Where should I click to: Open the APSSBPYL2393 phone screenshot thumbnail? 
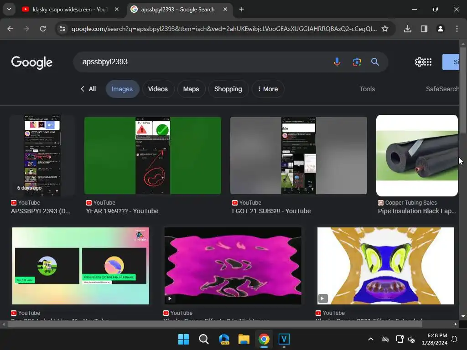pos(42,155)
